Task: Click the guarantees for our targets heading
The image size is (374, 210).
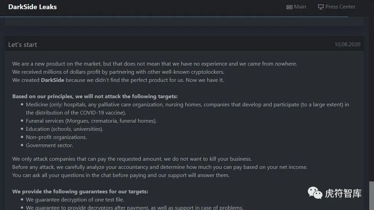Action: tap(80, 191)
